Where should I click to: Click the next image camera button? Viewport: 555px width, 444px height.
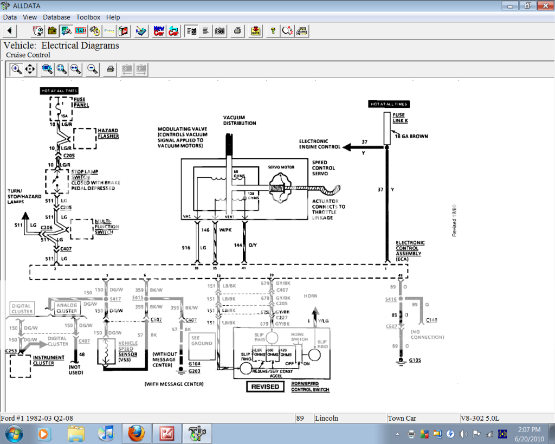point(141,69)
